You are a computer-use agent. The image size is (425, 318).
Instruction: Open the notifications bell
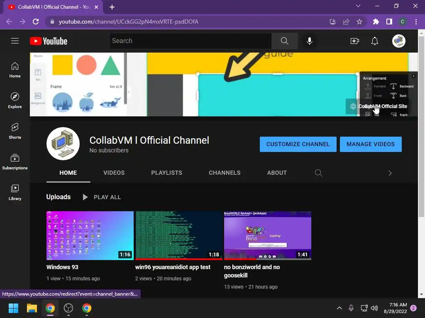(x=375, y=41)
